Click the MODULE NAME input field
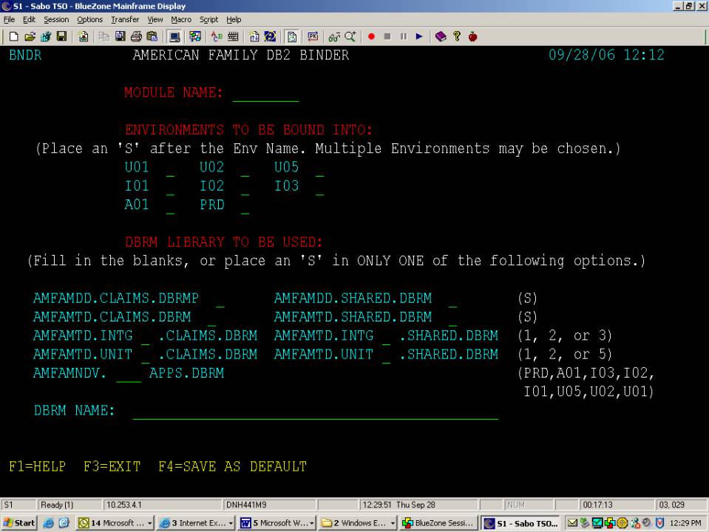This screenshot has height=532, width=709. click(x=266, y=94)
